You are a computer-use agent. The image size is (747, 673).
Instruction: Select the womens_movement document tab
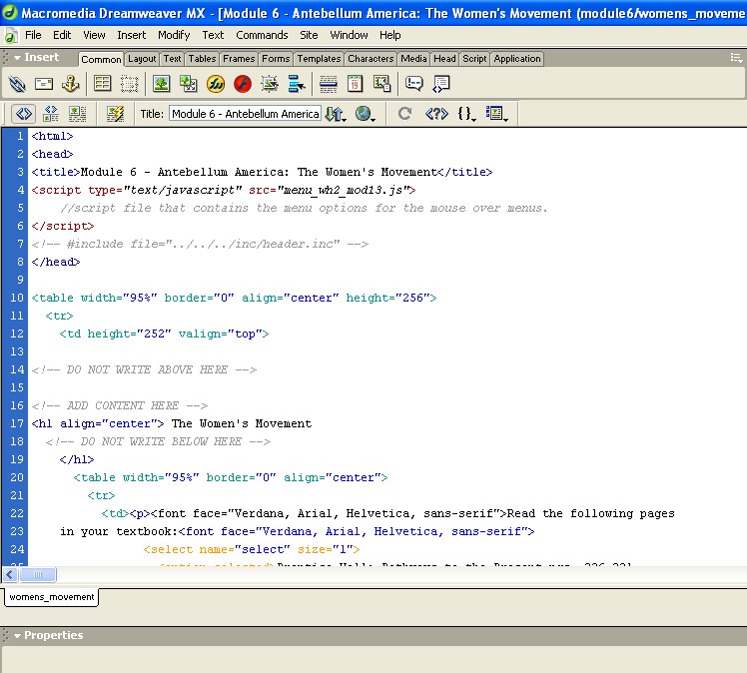52,597
